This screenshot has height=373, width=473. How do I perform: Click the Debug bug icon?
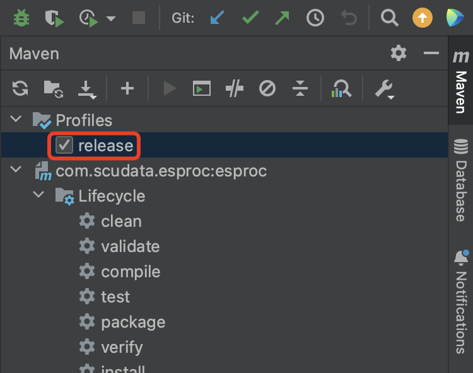pos(21,18)
